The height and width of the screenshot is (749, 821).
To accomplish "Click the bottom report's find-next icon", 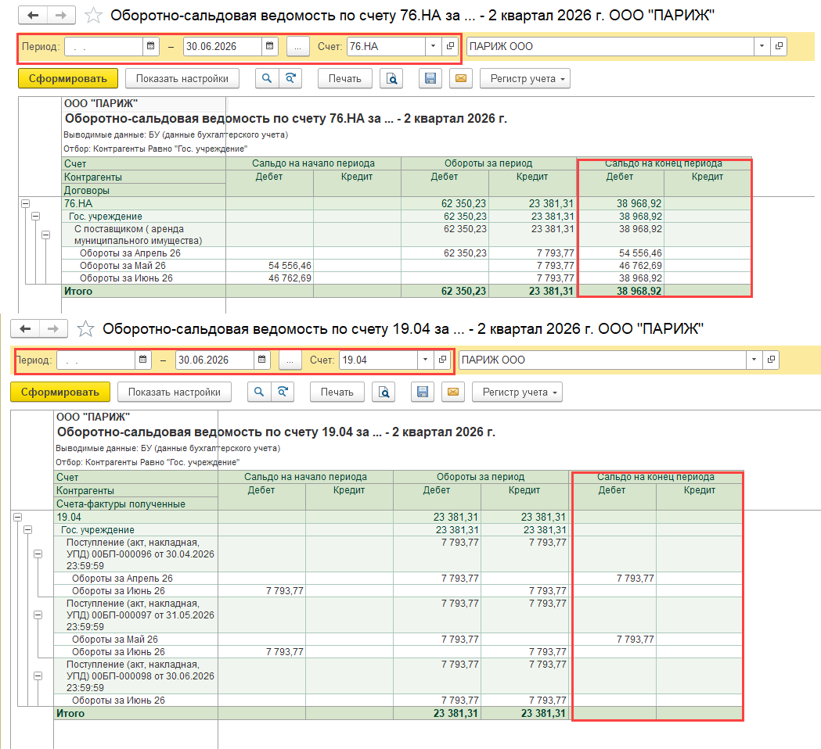I will pos(283,392).
